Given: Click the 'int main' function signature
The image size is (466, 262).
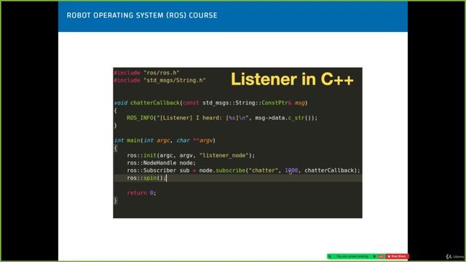Looking at the screenshot, I should 165,140.
